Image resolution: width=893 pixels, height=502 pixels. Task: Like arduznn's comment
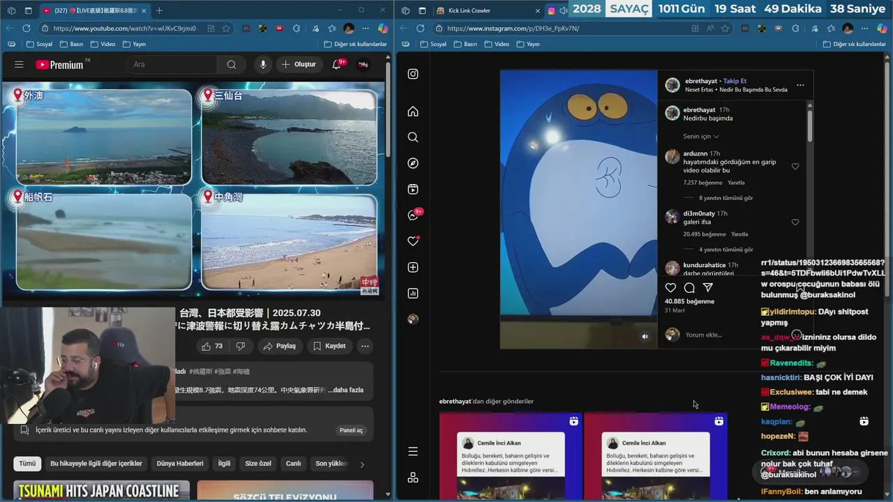tap(795, 167)
